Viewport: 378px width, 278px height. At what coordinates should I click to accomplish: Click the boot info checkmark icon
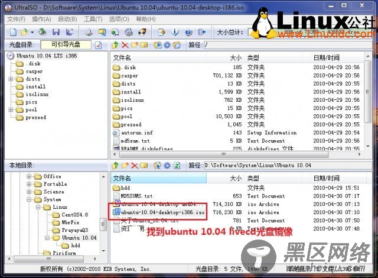point(99,45)
